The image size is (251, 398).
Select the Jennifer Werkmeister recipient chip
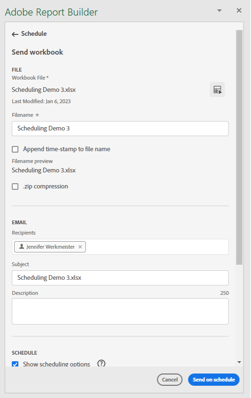(50, 247)
